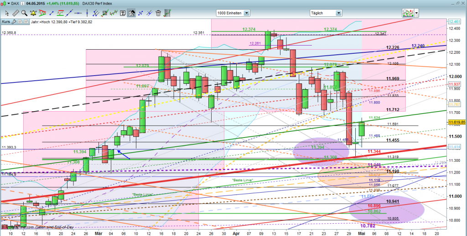Select the zigzag wave drawing tool

114,13
